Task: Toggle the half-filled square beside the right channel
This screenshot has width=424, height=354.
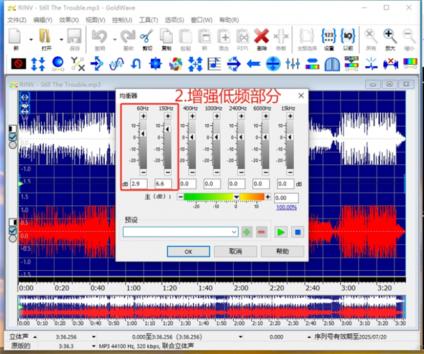Action: pyautogui.click(x=12, y=222)
